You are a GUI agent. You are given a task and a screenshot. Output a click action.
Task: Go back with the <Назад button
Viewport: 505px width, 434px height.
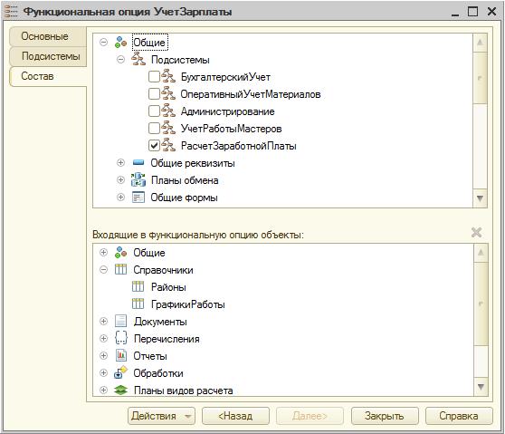(235, 416)
